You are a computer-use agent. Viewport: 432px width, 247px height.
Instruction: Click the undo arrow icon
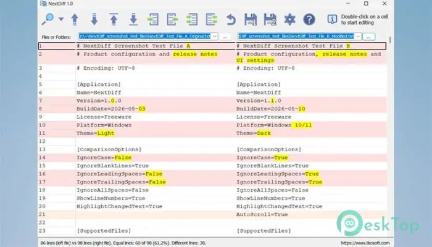point(231,20)
